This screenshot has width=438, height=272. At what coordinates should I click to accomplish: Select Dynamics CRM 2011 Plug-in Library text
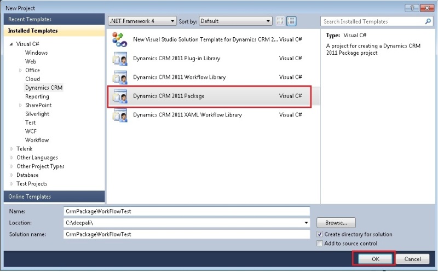(x=176, y=59)
